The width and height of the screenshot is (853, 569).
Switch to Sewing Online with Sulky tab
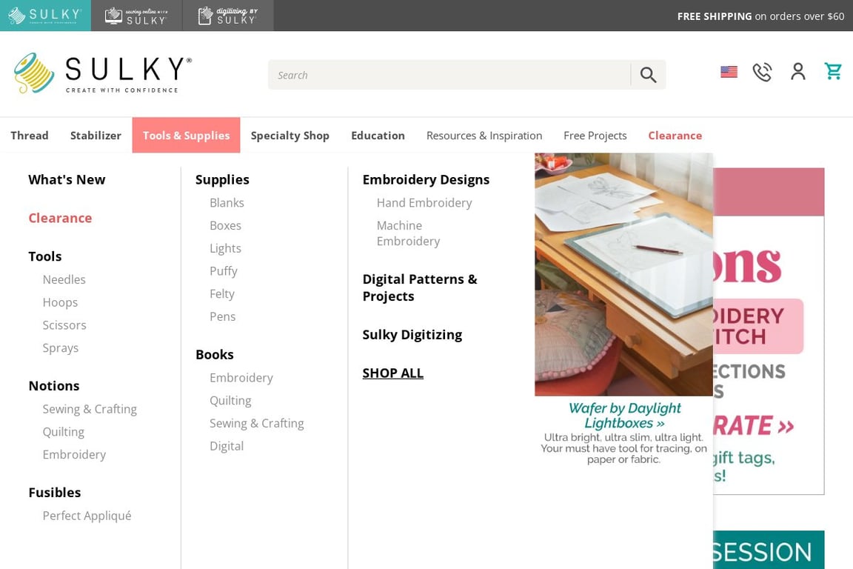136,16
